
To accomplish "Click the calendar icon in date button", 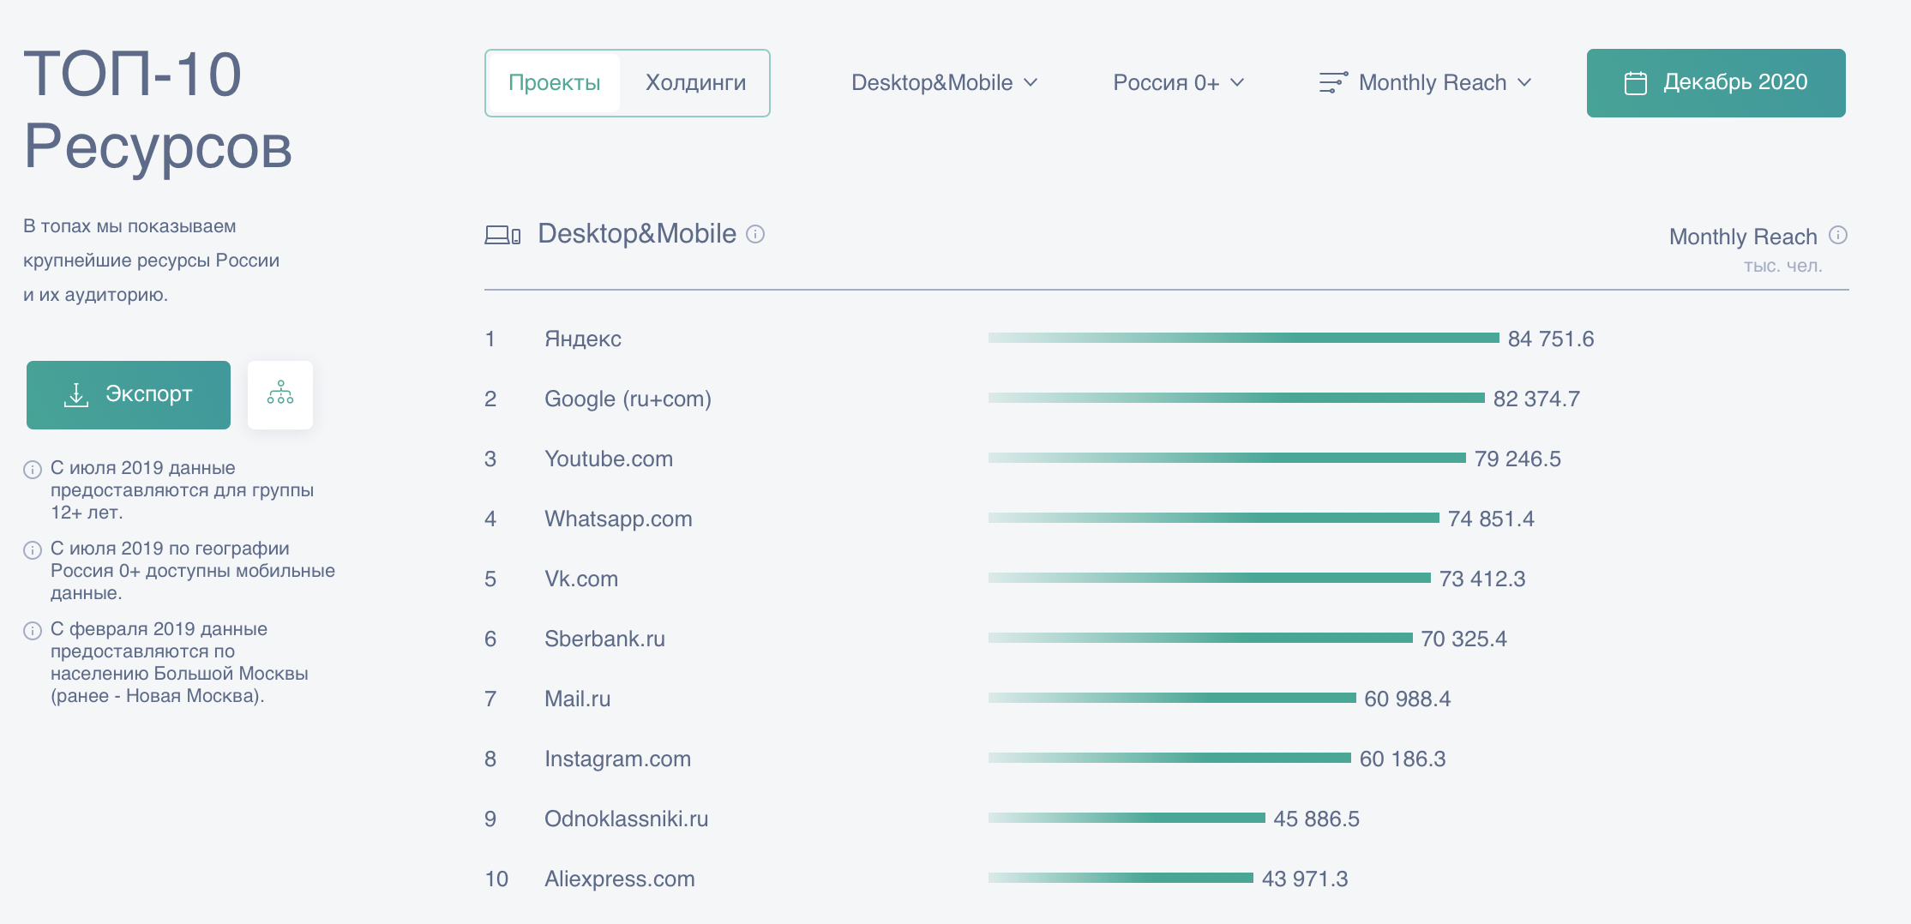I will (1636, 83).
